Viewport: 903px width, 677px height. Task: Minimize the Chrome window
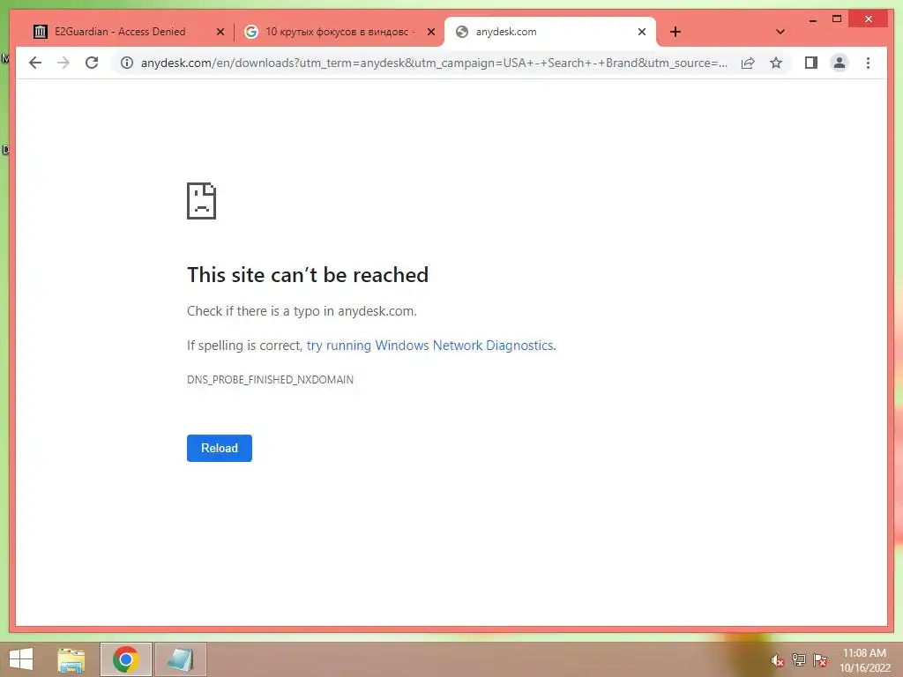(x=812, y=20)
